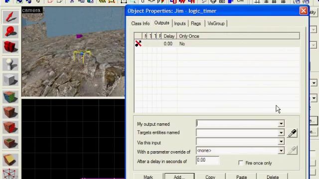Image resolution: width=319 pixels, height=179 pixels.
Task: Open the Via this input dropdown
Action: [x=281, y=141]
